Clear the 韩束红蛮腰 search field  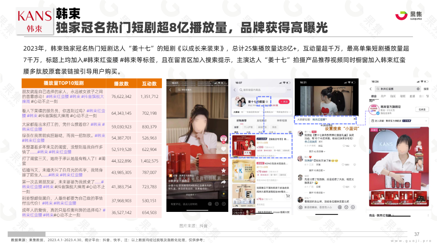point(418,89)
